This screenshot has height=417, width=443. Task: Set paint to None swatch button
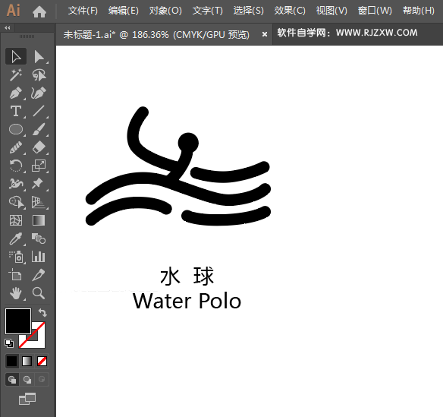coord(42,362)
